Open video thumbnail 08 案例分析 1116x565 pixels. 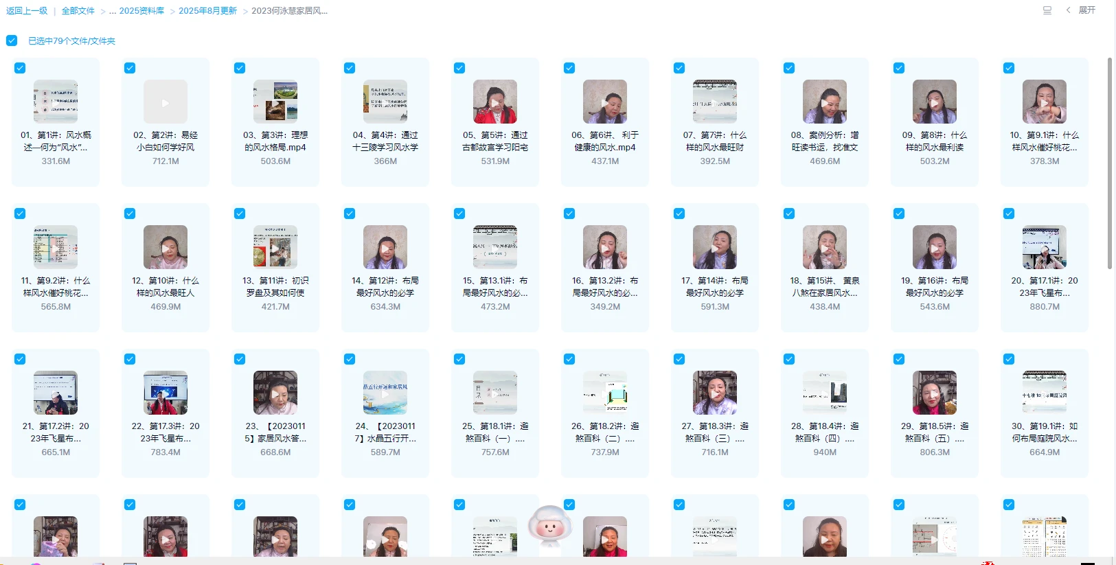pos(825,102)
